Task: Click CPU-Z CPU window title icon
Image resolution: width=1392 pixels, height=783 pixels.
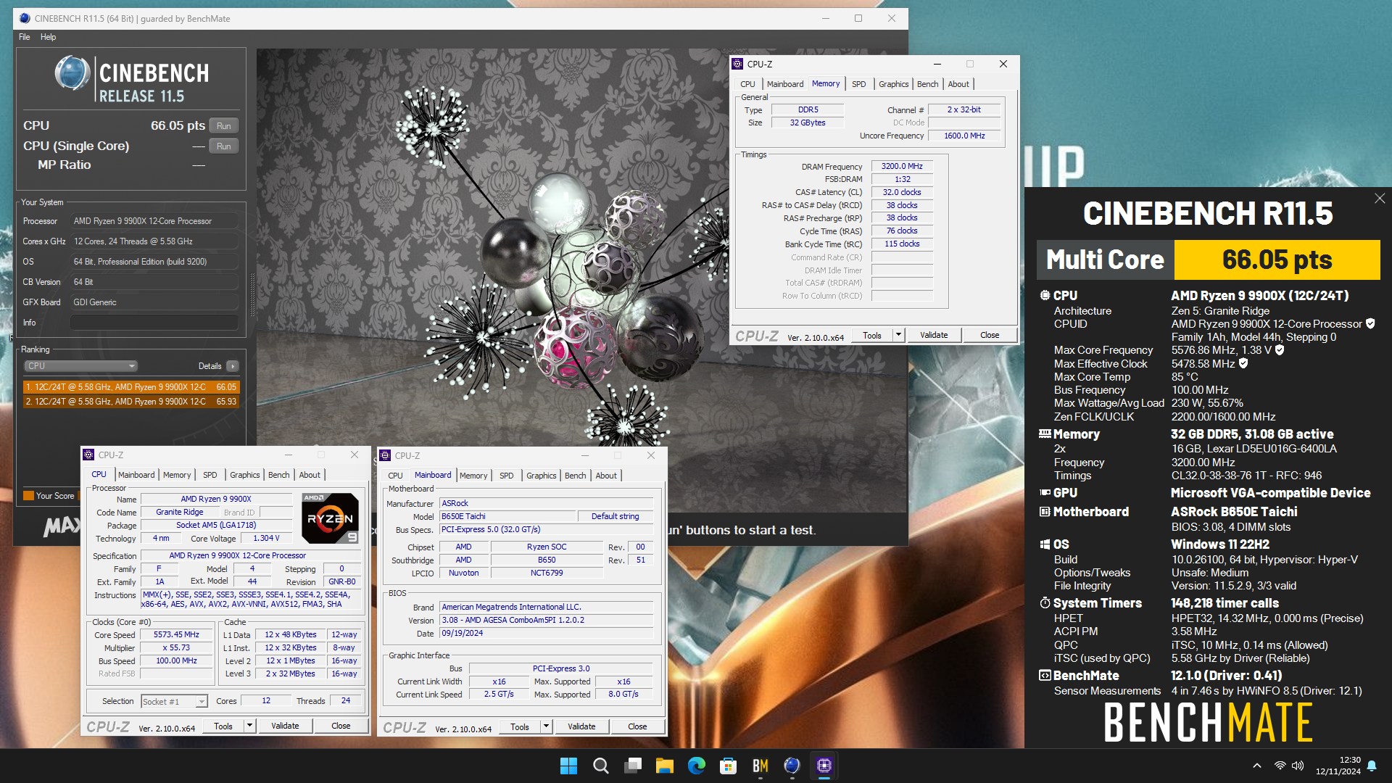Action: tap(88, 455)
